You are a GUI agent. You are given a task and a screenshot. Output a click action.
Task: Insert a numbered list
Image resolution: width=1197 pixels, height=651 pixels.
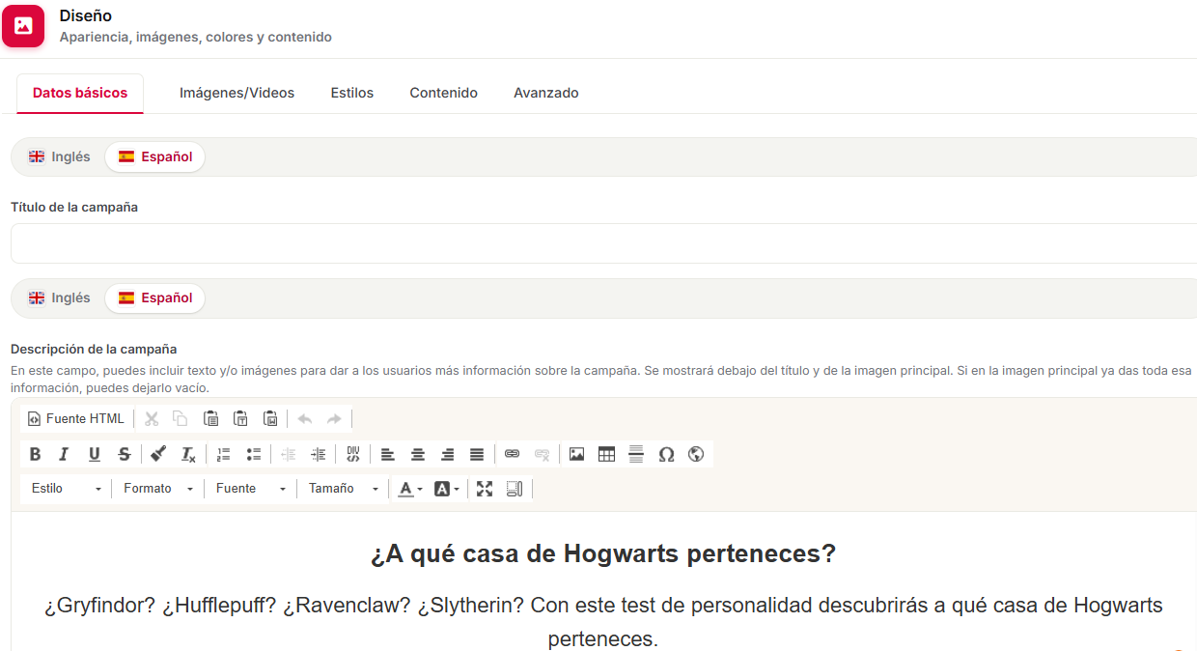pos(224,454)
